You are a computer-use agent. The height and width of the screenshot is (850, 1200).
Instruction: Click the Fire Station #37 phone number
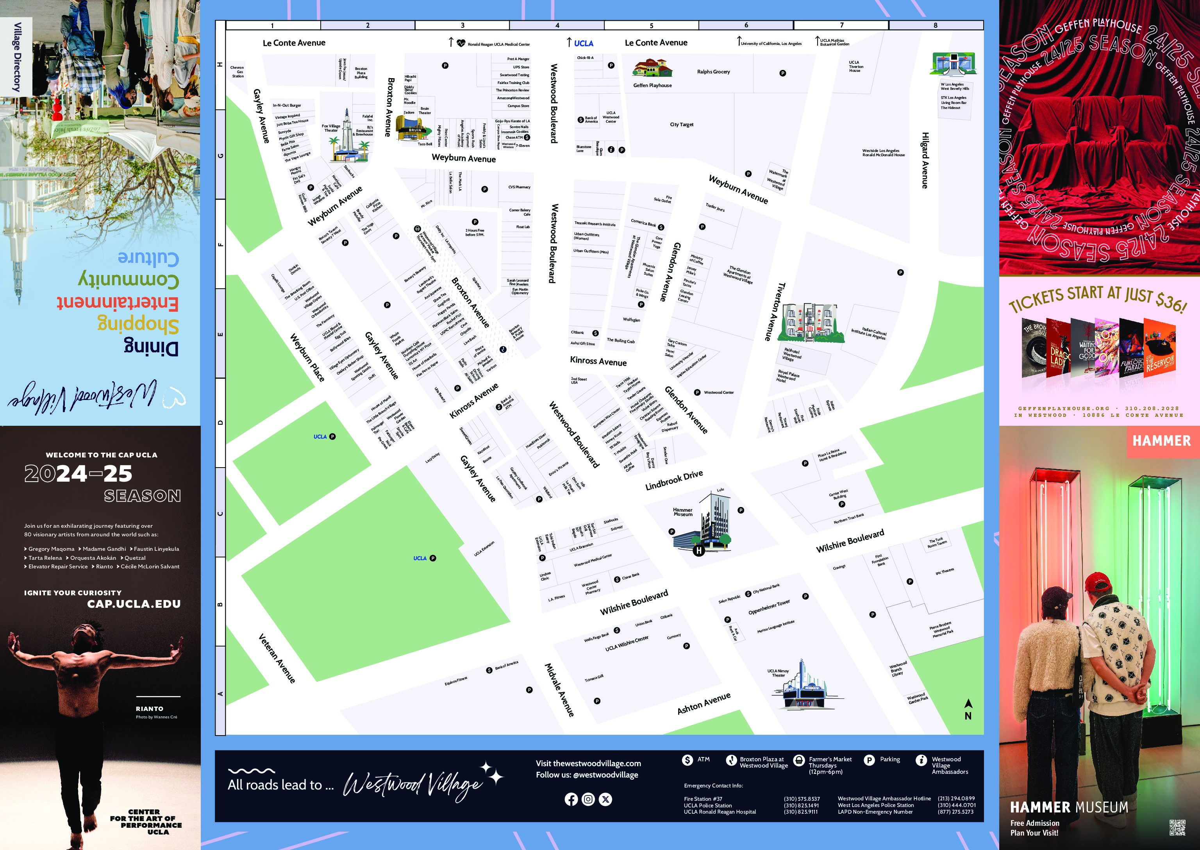click(x=802, y=799)
